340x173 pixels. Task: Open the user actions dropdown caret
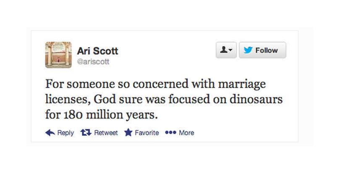click(230, 51)
